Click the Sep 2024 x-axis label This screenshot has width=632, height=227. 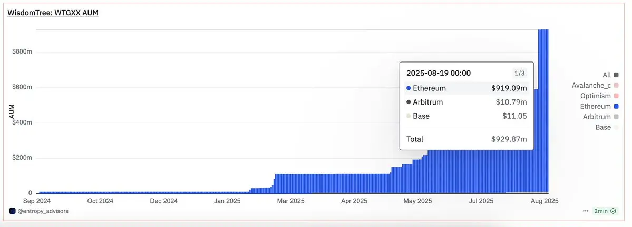click(37, 201)
